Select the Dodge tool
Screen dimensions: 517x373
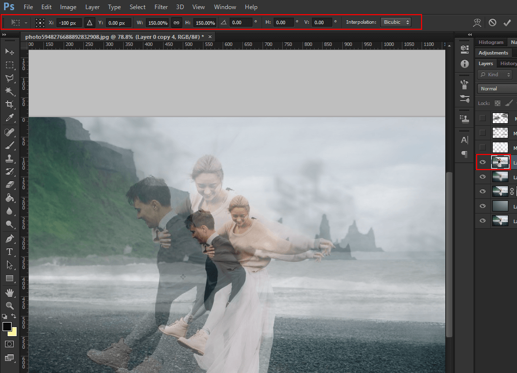click(10, 225)
